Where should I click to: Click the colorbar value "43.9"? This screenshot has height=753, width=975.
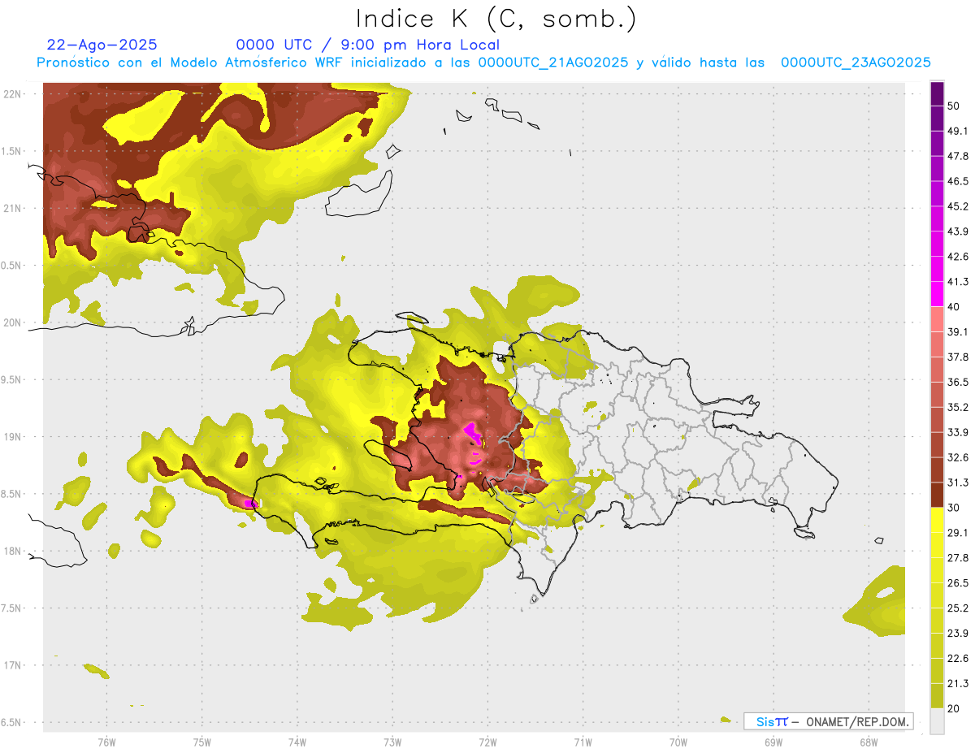[958, 232]
